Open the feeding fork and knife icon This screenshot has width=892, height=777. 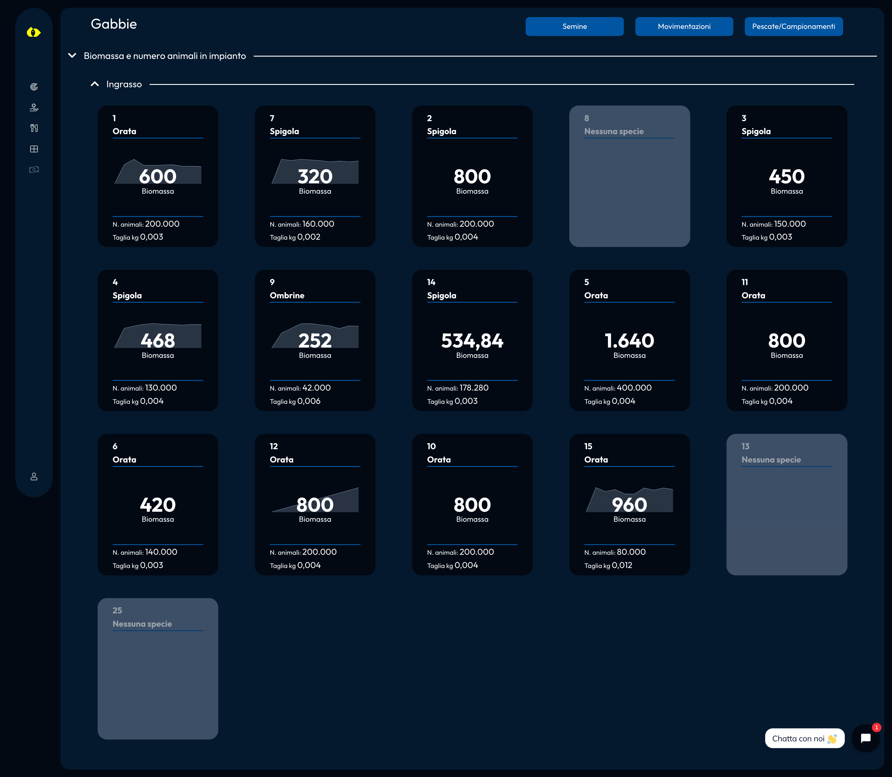[34, 128]
